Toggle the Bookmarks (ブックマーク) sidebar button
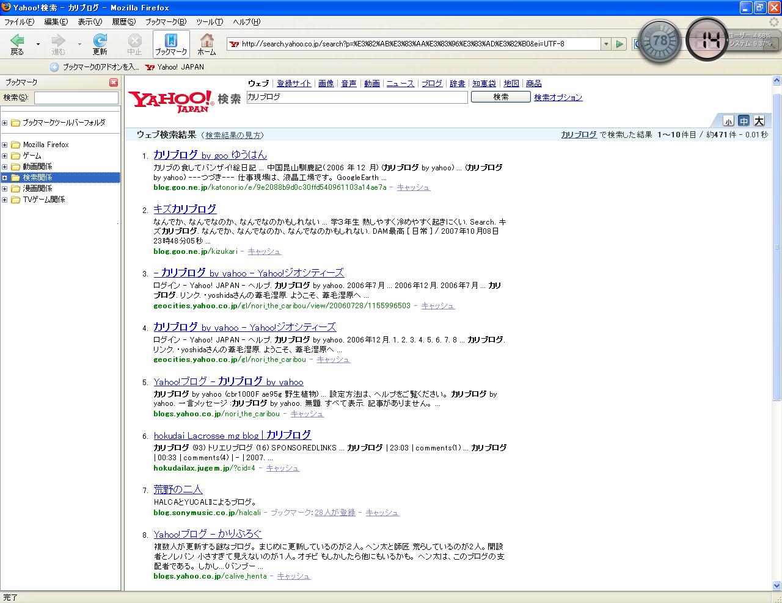 (171, 45)
